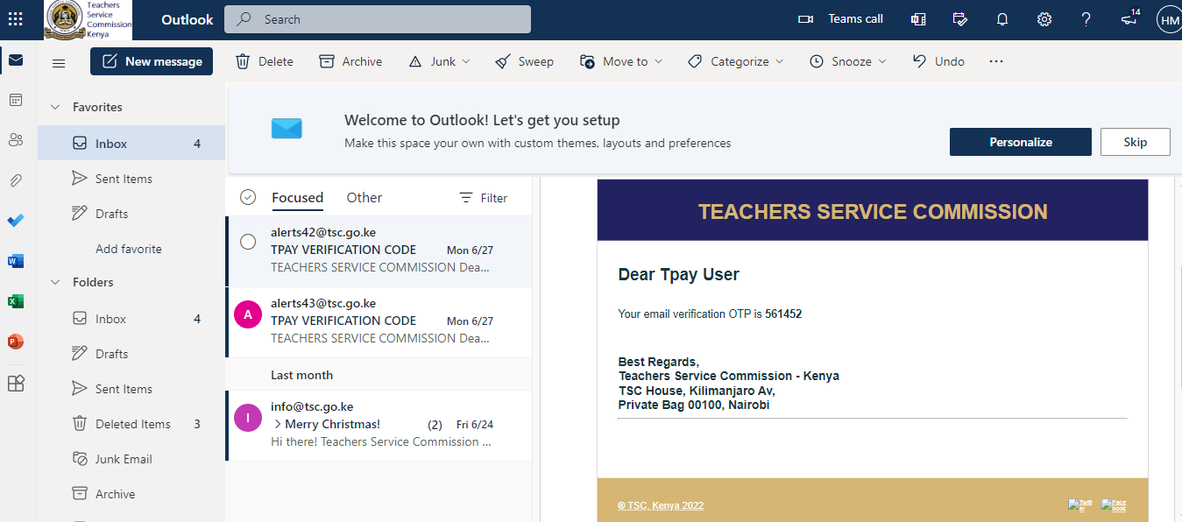Screen dimensions: 1182x522
Task: Open the Calendar icon in left rail
Action: 16,100
